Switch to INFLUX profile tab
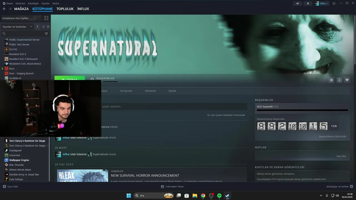The height and width of the screenshot is (200, 356). point(83,9)
